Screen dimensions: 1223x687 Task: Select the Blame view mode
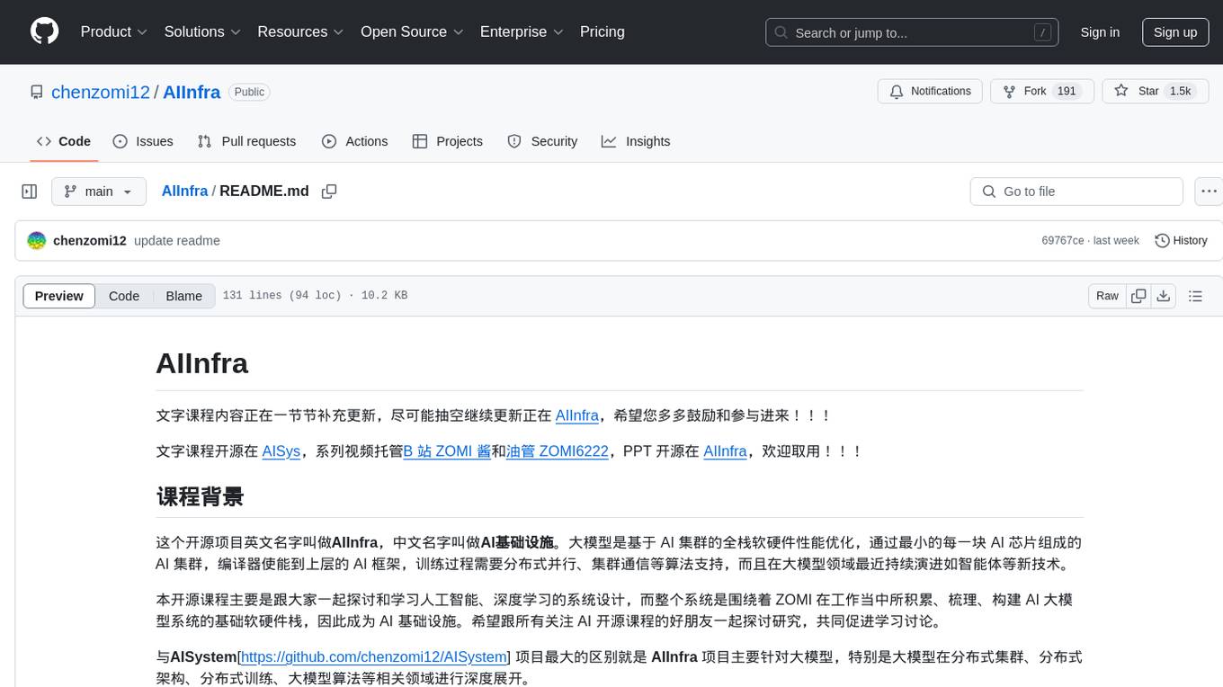click(183, 296)
